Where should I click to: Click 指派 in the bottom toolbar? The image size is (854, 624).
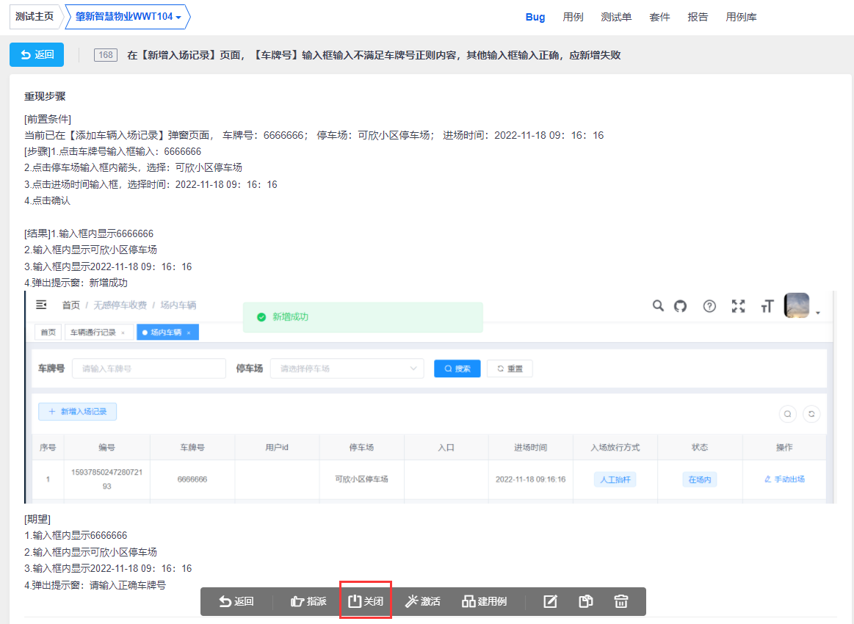(308, 601)
